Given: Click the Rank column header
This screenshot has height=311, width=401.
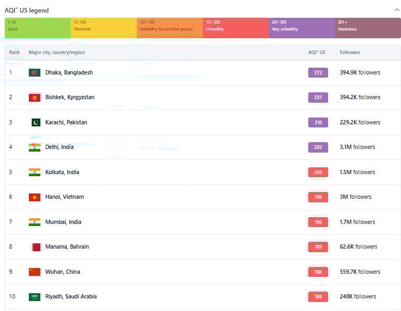Looking at the screenshot, I should tap(14, 52).
